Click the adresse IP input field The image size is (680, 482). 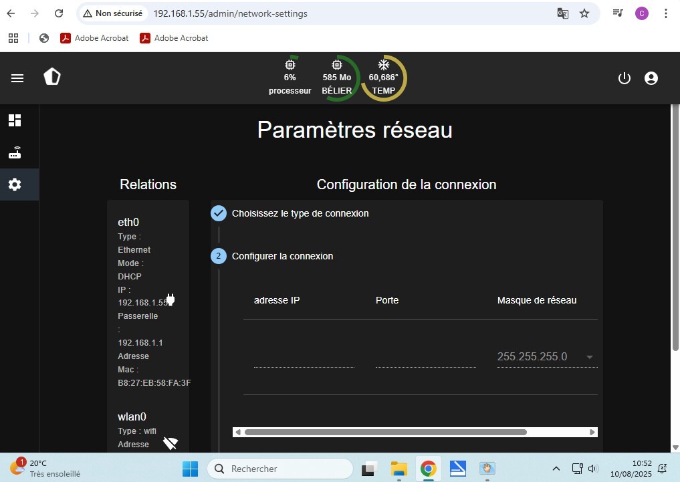point(304,358)
